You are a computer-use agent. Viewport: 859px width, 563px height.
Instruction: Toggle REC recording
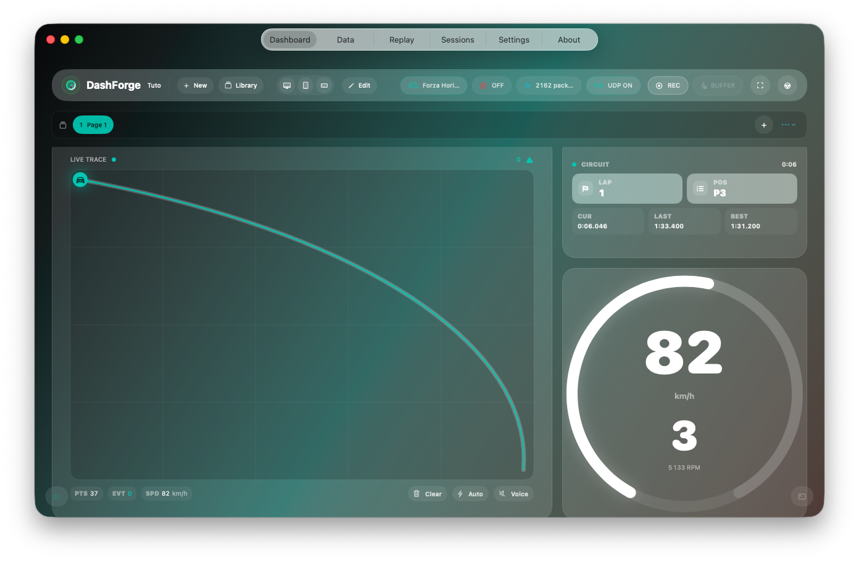668,85
